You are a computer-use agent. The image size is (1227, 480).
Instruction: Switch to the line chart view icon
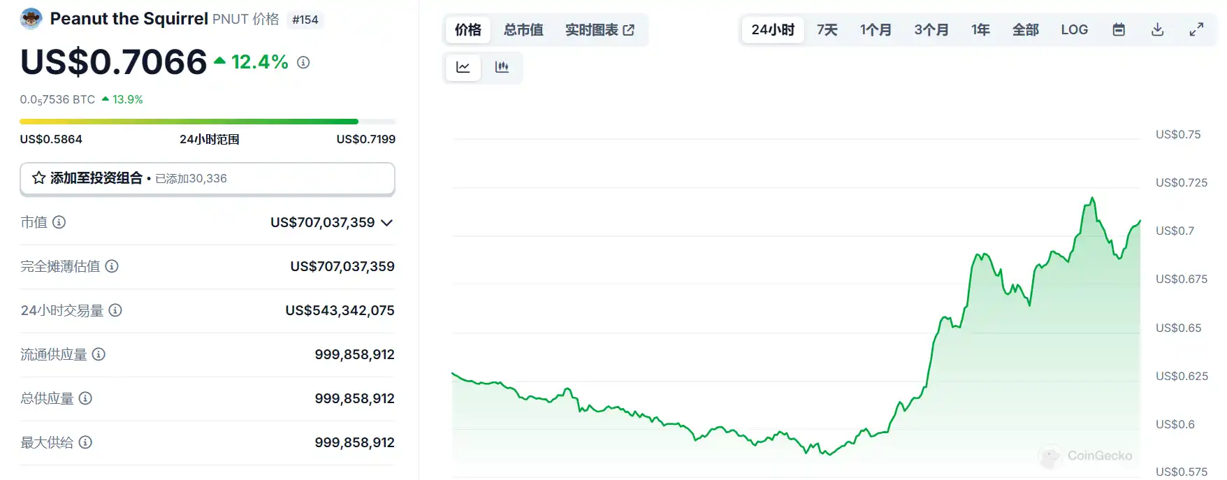(x=463, y=68)
